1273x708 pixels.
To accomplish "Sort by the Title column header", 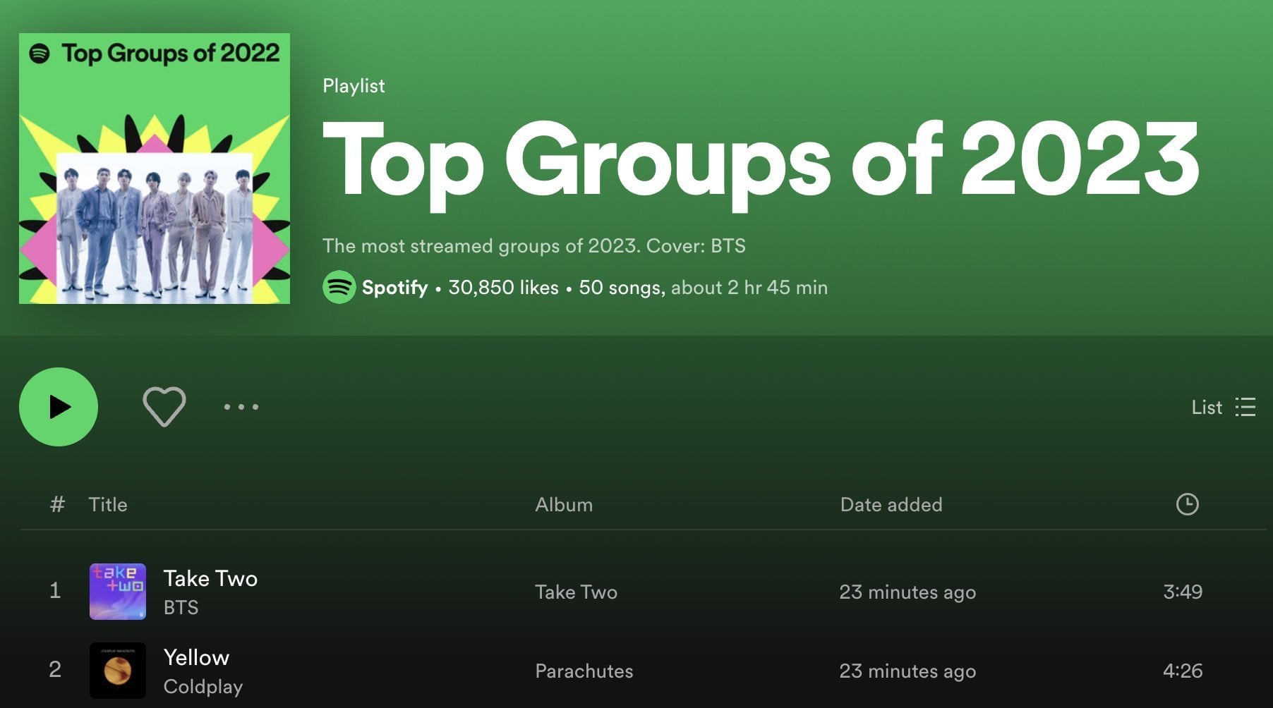I will pyautogui.click(x=108, y=504).
